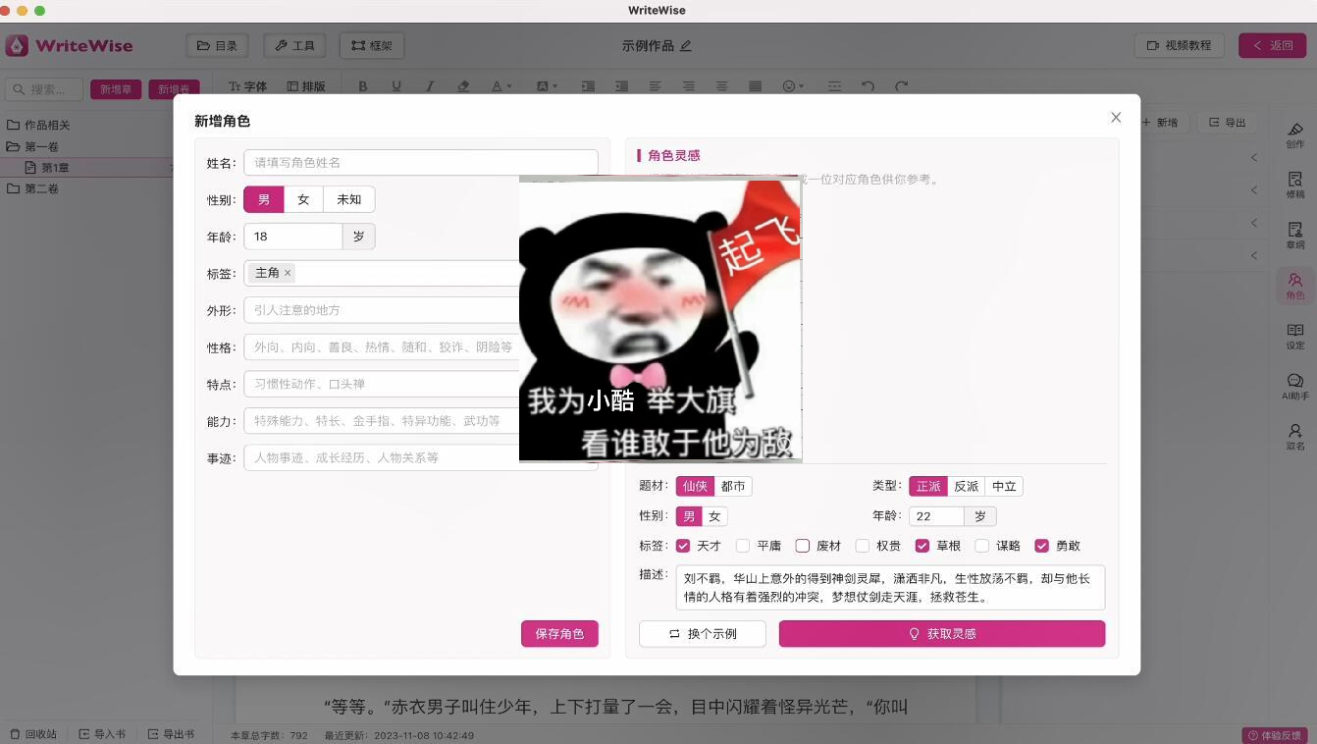The width and height of the screenshot is (1317, 744).
Task: Toggle italic formatting in editor toolbar
Action: [x=430, y=86]
